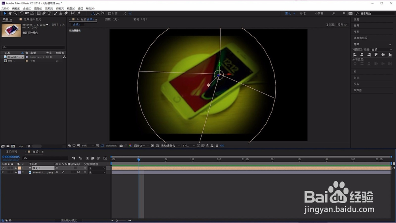The width and height of the screenshot is (396, 223).
Task: Select the Eraser tool
Action: [x=66, y=13]
